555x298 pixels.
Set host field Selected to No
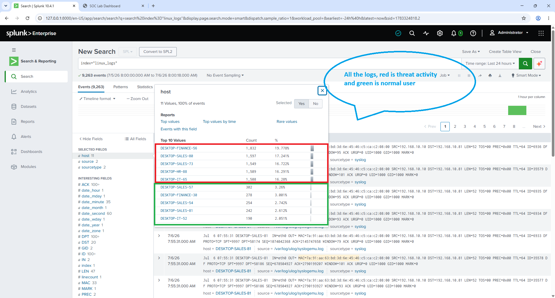pyautogui.click(x=316, y=104)
